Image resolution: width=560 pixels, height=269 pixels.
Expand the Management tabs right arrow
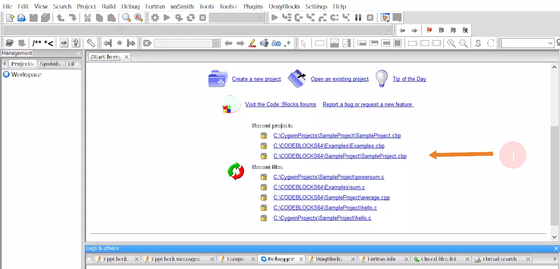(x=78, y=64)
